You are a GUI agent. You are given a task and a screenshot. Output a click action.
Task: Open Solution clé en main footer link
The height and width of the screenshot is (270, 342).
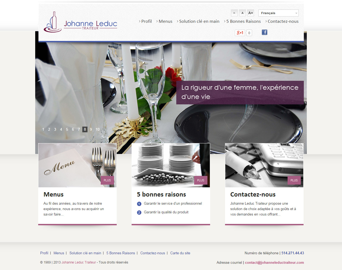pyautogui.click(x=85, y=253)
